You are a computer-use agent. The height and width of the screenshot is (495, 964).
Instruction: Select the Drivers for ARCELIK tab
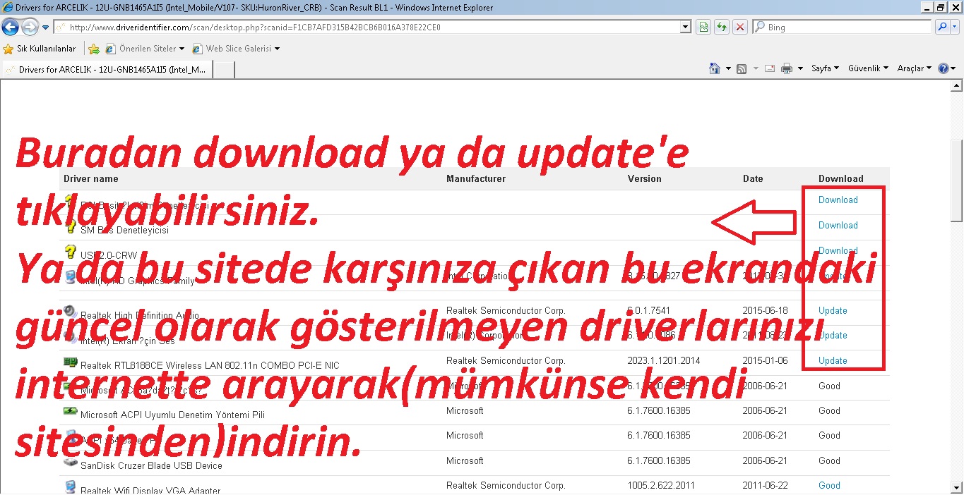(x=107, y=70)
